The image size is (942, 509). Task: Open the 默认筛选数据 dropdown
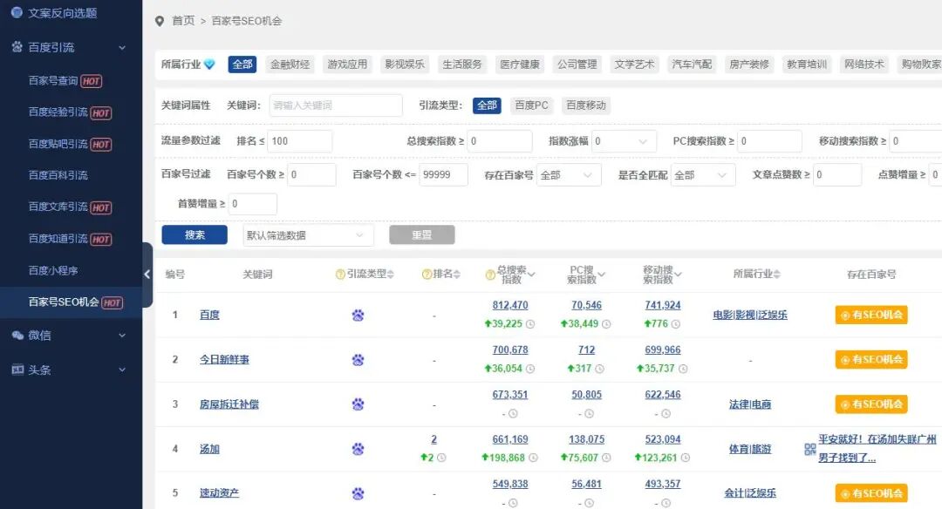coord(308,235)
